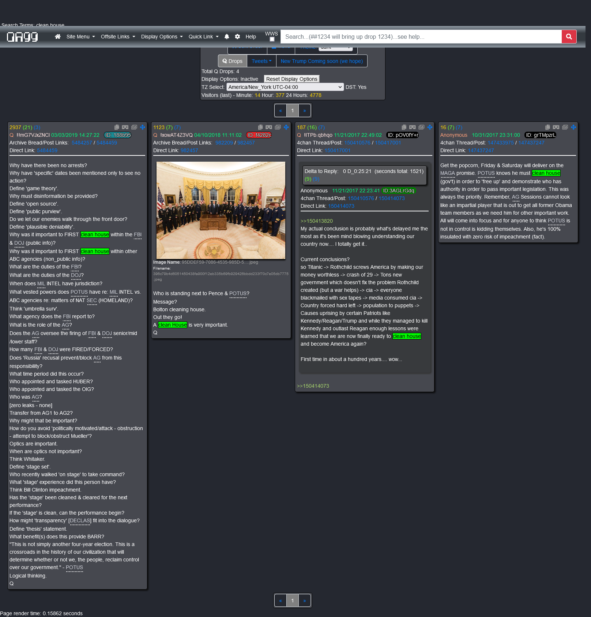Screen dimensions: 591x617
Task: Click the move arrows icon on drop 16
Action: [x=574, y=127]
